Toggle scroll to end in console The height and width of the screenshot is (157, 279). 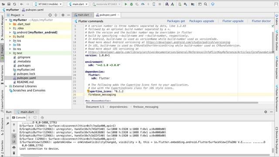coord(14,142)
